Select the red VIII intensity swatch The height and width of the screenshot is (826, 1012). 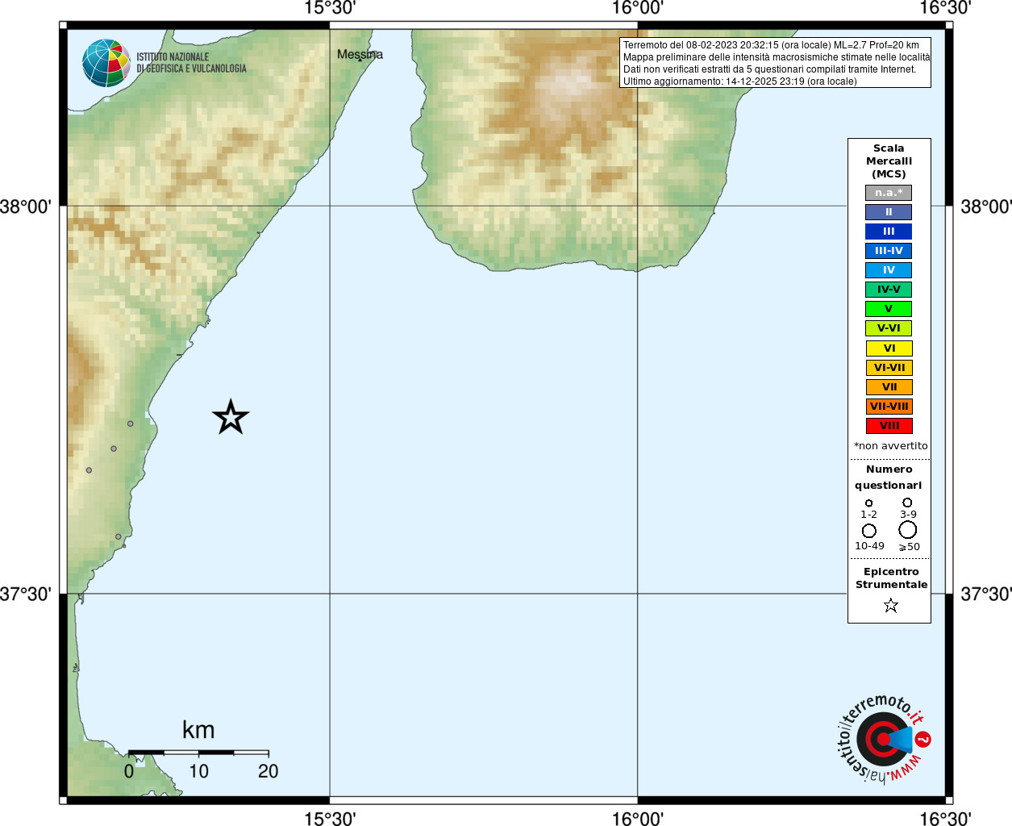[889, 426]
